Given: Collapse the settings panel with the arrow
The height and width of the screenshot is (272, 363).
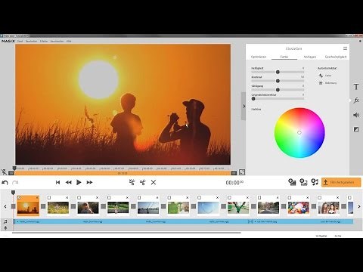Looking at the screenshot, I should [x=244, y=106].
